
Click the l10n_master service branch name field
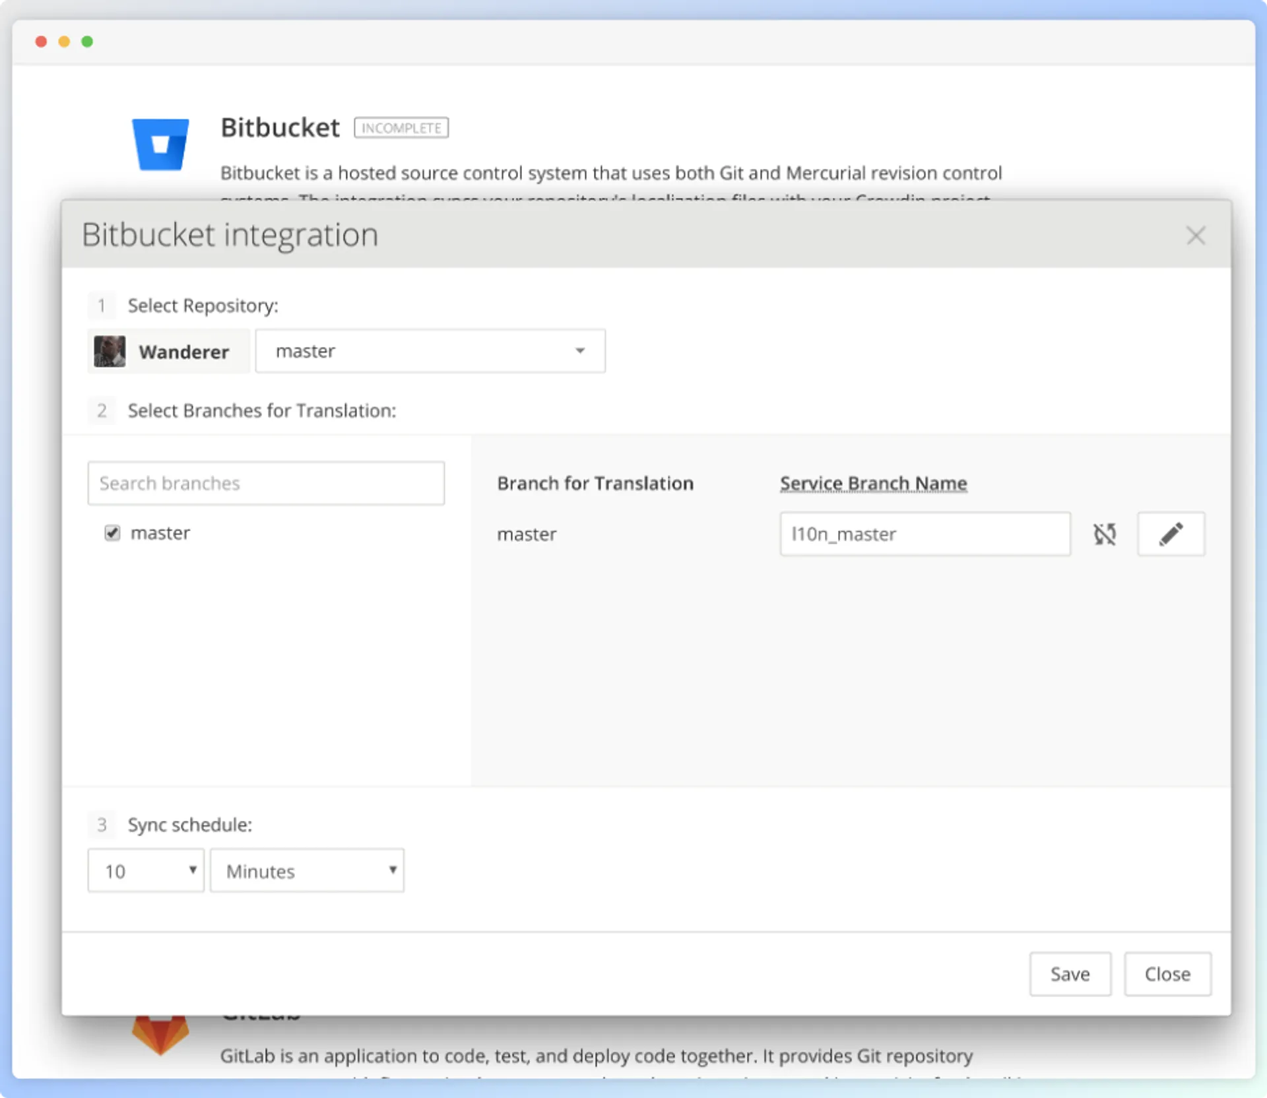pyautogui.click(x=925, y=534)
